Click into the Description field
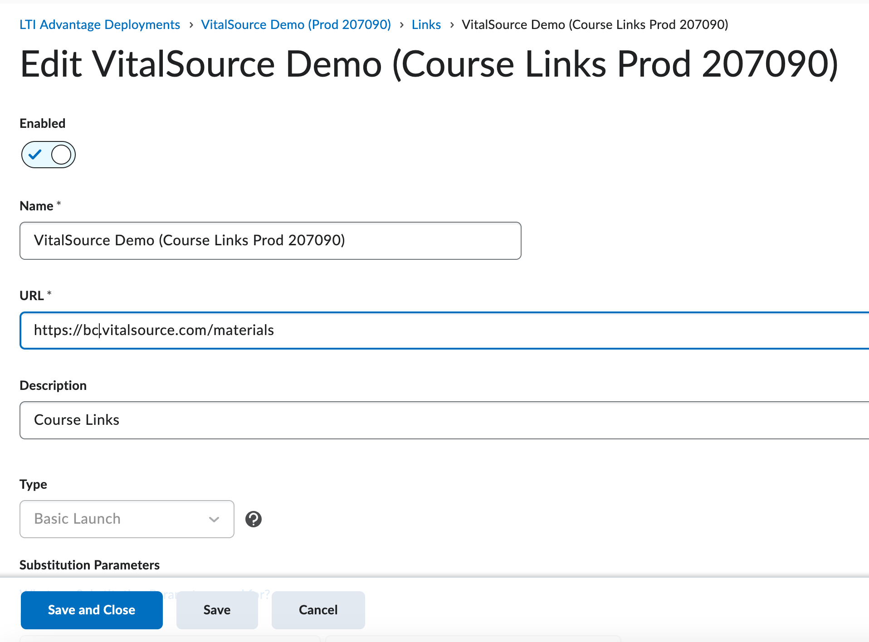 coord(444,420)
